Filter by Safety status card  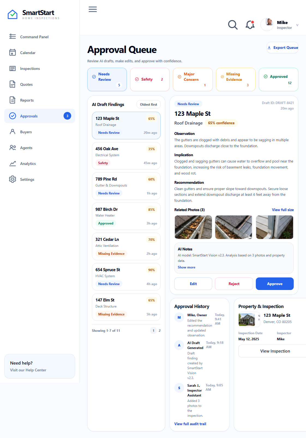pyautogui.click(x=150, y=79)
